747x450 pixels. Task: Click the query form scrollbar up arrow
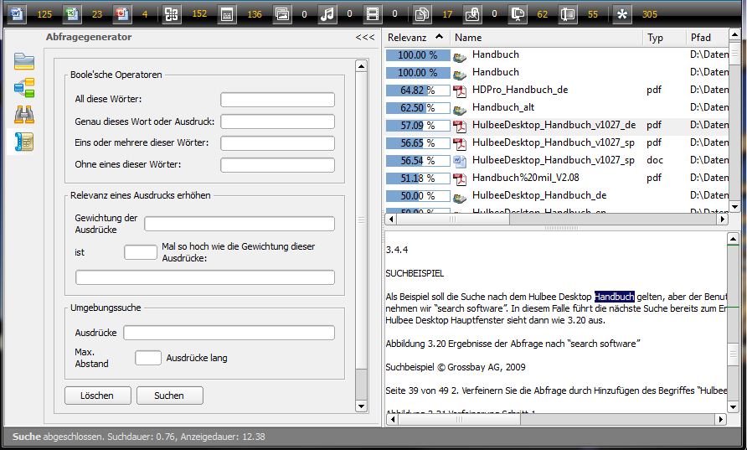[x=362, y=65]
